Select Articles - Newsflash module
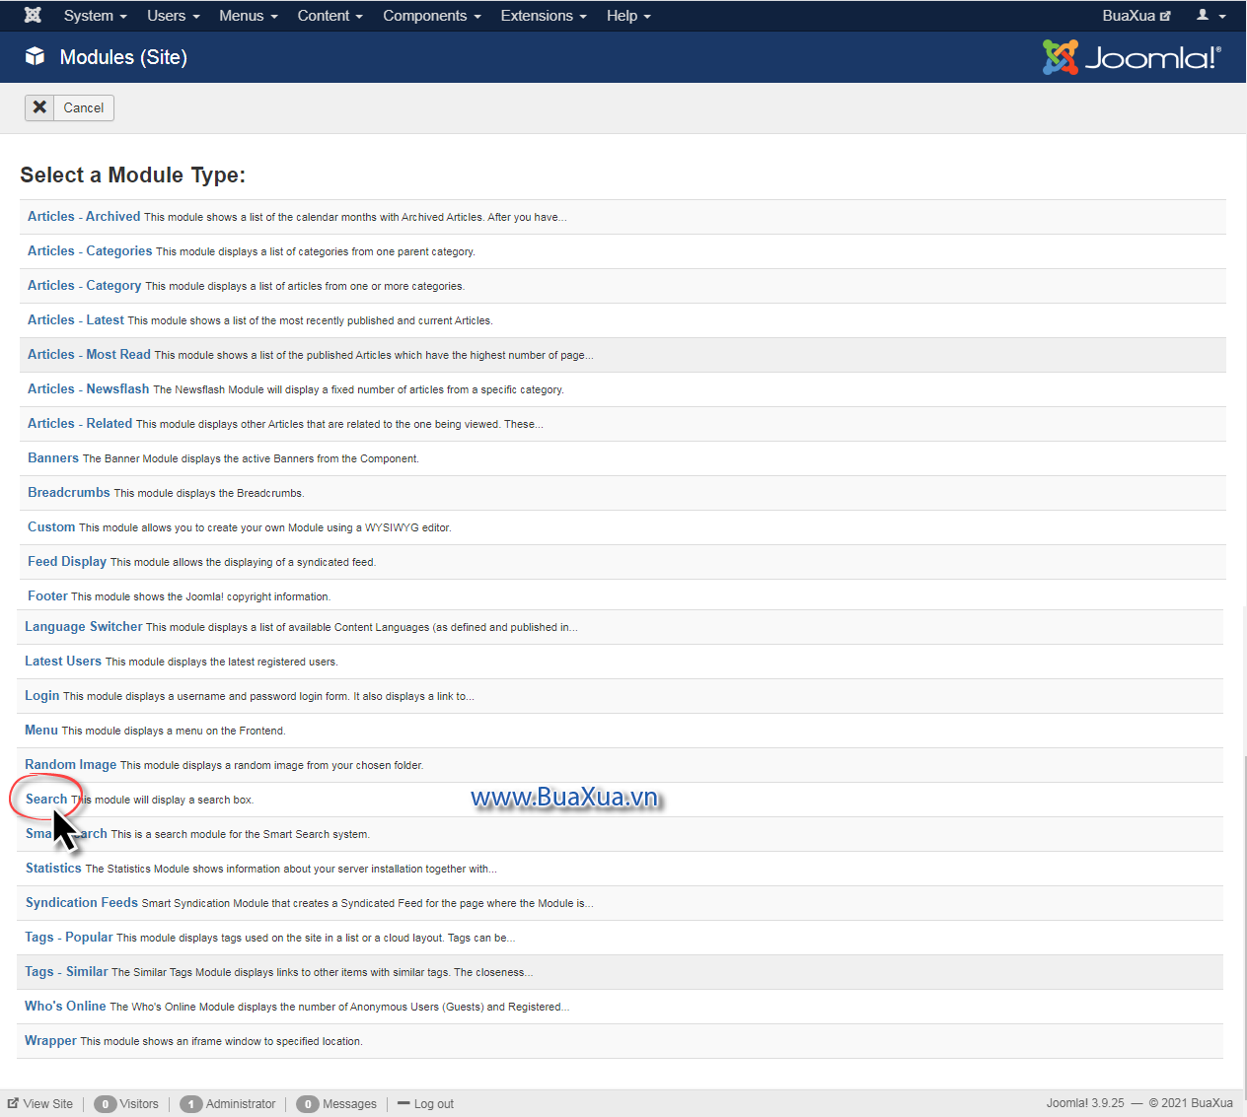Image resolution: width=1247 pixels, height=1117 pixels. pos(89,388)
